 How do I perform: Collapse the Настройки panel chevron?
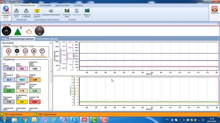[51, 43]
